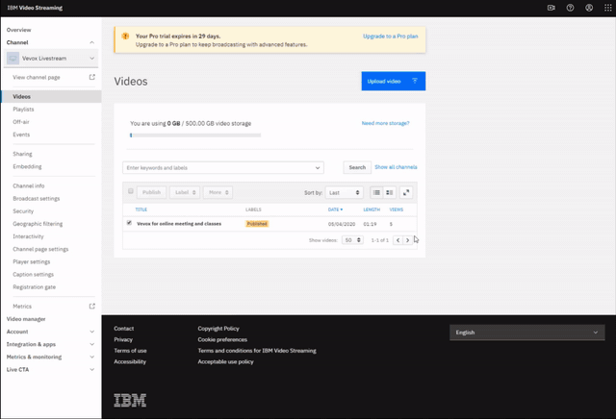Open the Sort by Last dropdown
616x419 pixels.
coord(345,192)
